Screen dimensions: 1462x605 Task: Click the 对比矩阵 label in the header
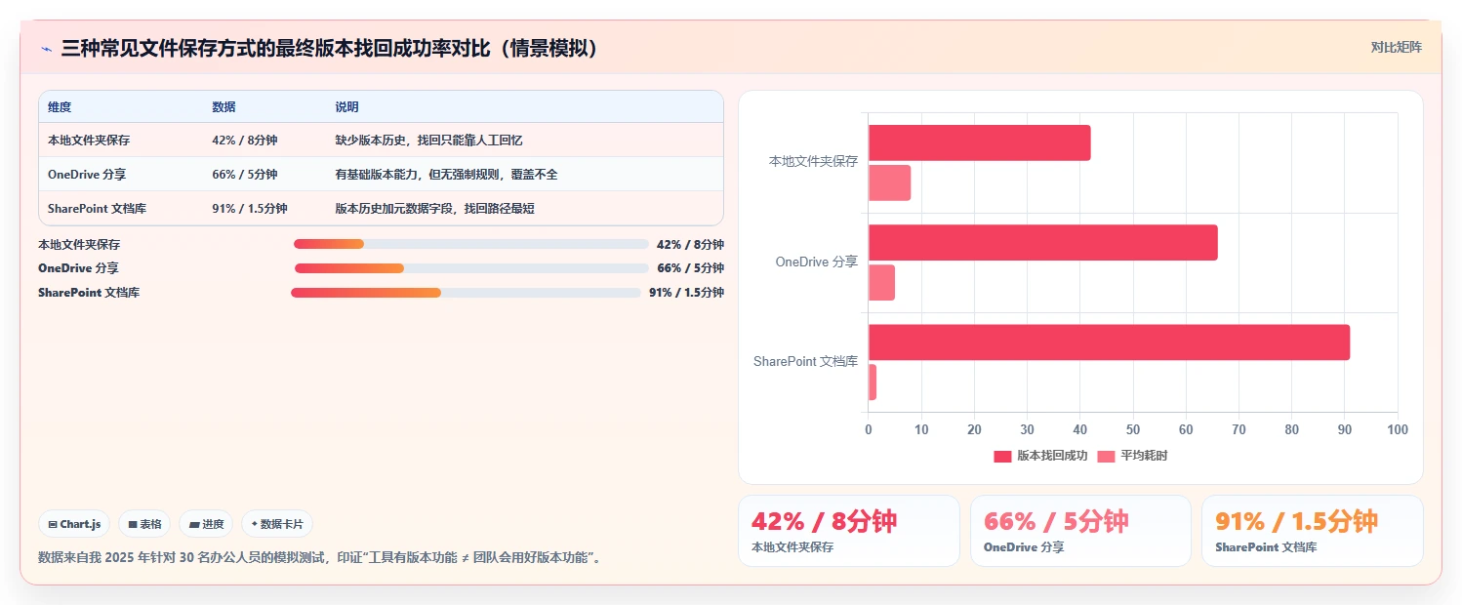[x=1397, y=47]
